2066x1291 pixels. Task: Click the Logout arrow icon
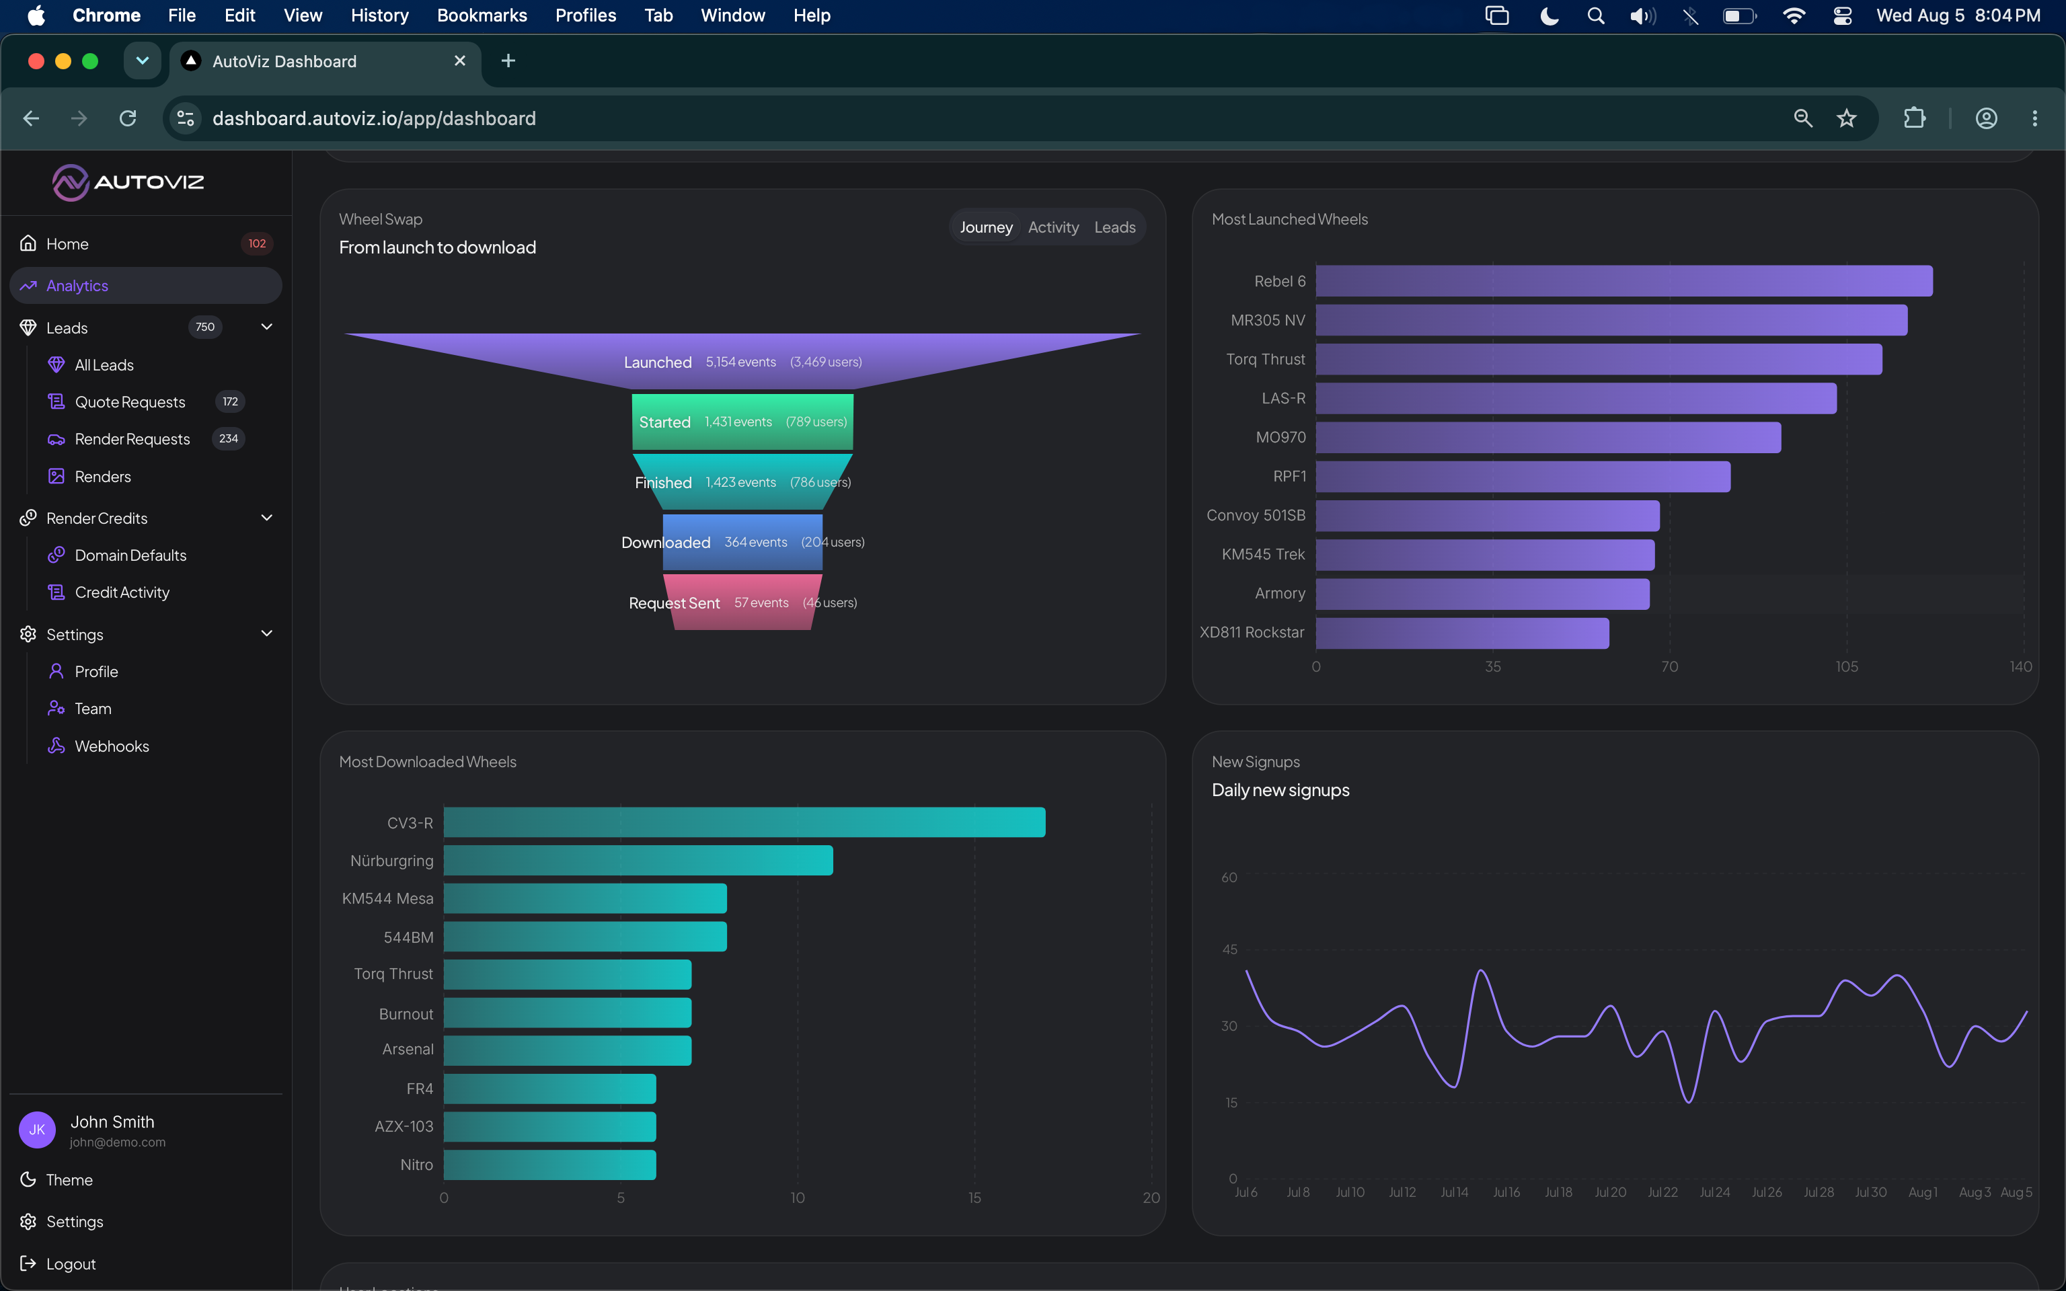pos(28,1263)
